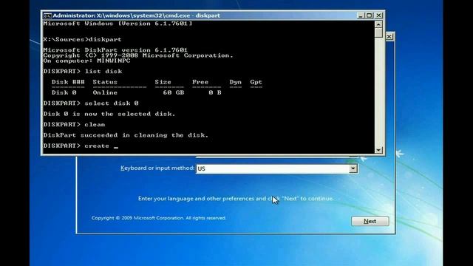Click the cmd.exe system menu icon

point(47,16)
